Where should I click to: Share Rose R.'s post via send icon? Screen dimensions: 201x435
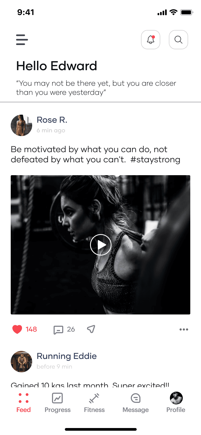[x=91, y=329]
